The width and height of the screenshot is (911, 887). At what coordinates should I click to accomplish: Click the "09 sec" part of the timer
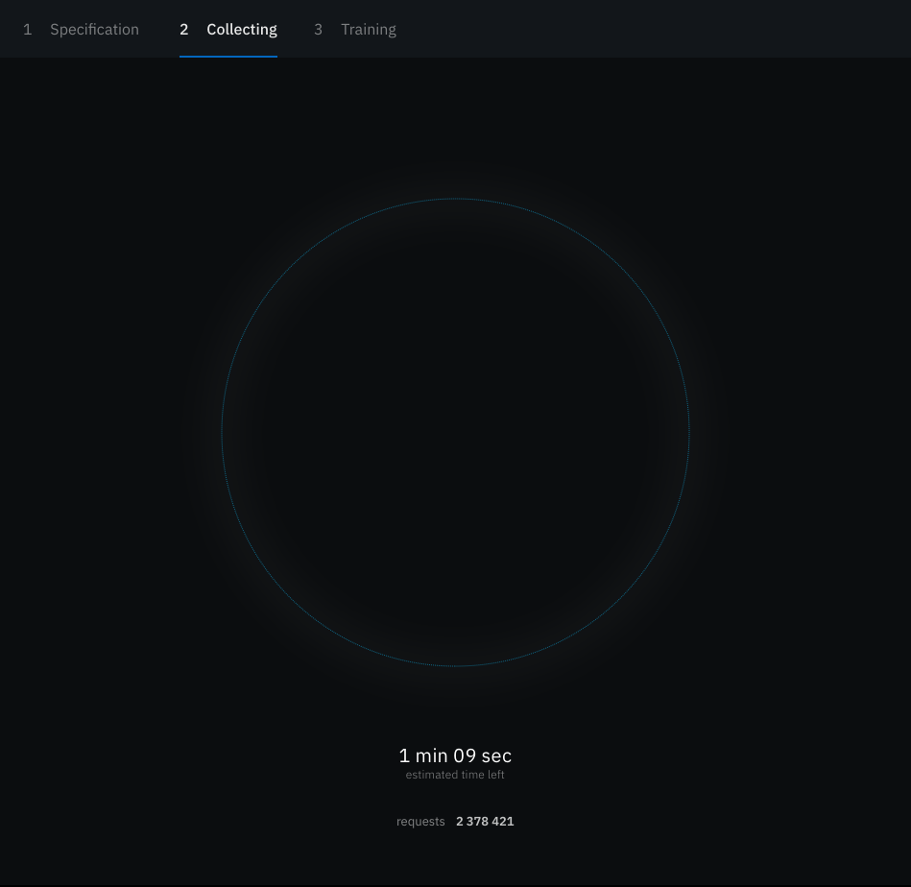(x=483, y=755)
